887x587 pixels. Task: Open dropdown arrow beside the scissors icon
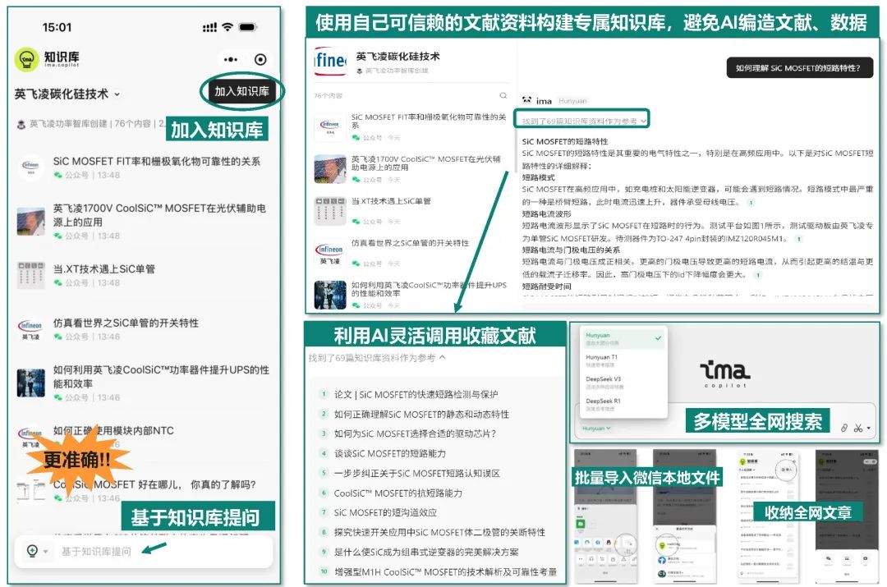click(868, 429)
